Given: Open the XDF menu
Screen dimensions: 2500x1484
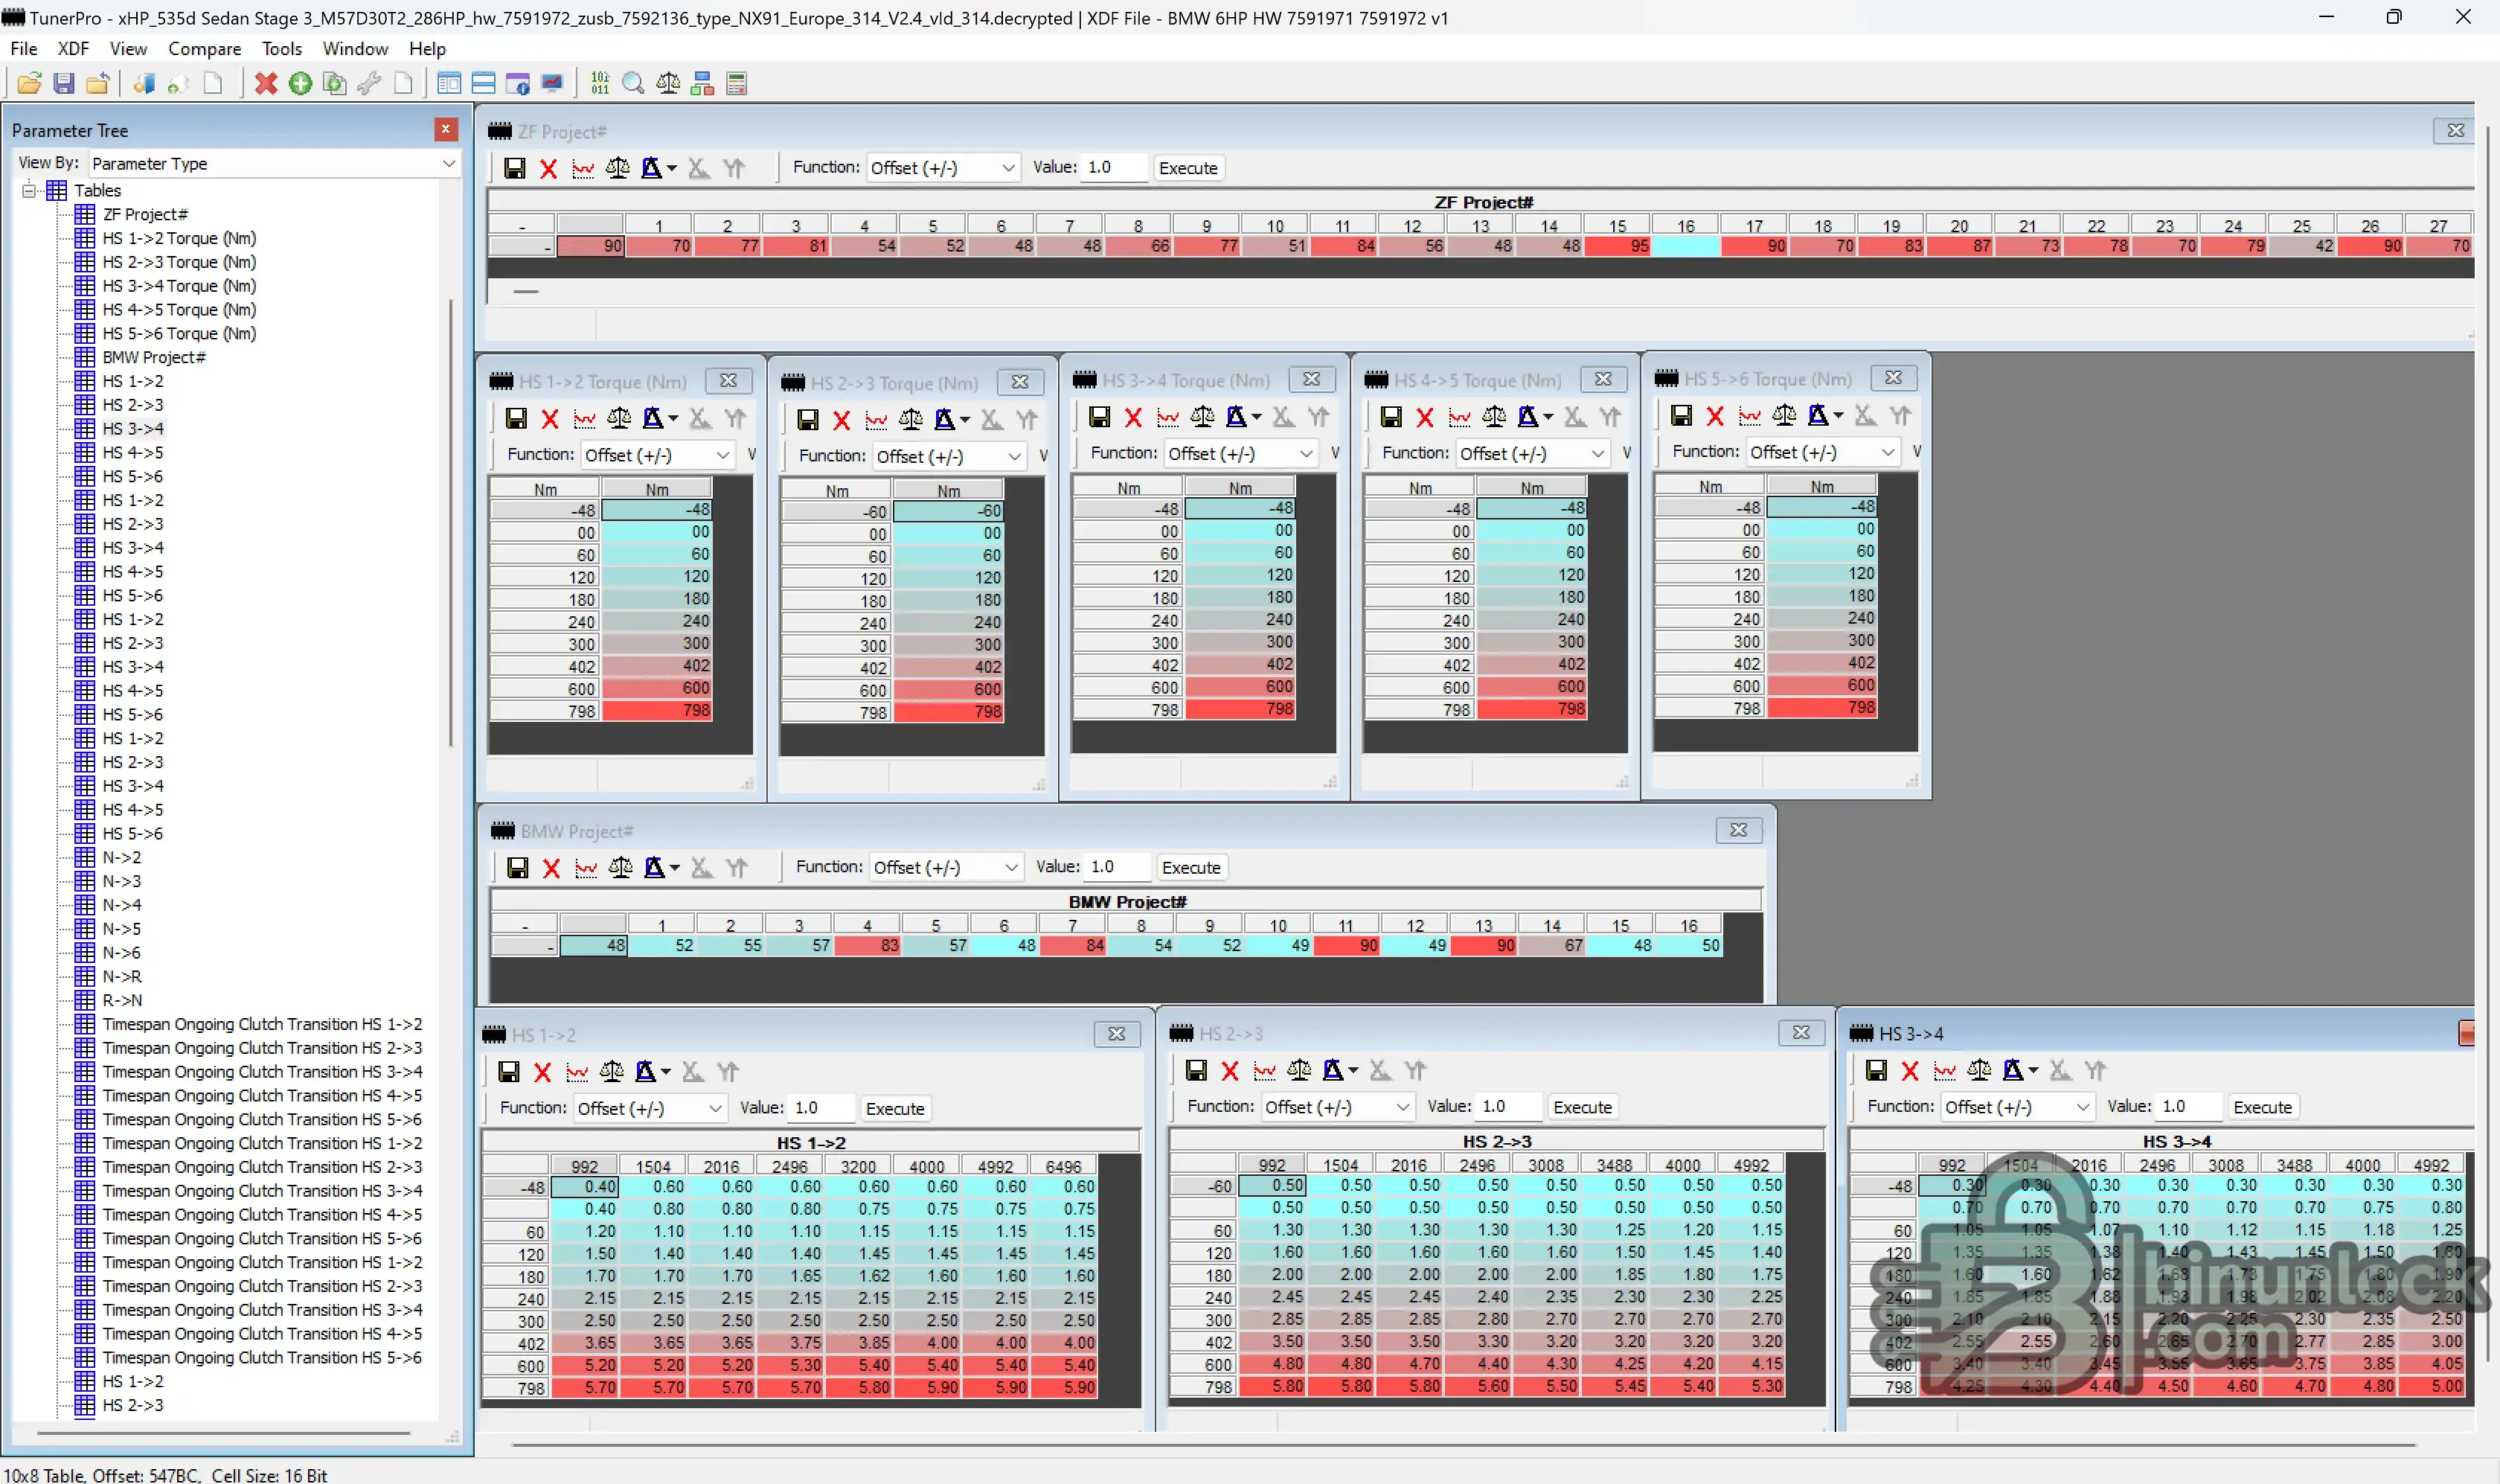Looking at the screenshot, I should click(73, 49).
